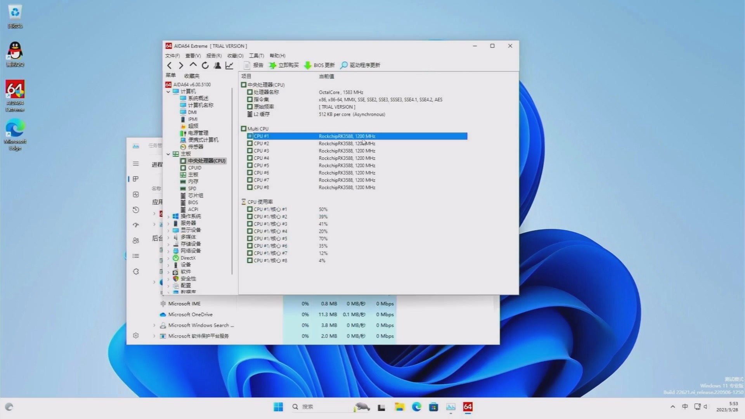This screenshot has width=745, height=419.
Task: Open the 收藏(O) menu
Action: point(235,55)
